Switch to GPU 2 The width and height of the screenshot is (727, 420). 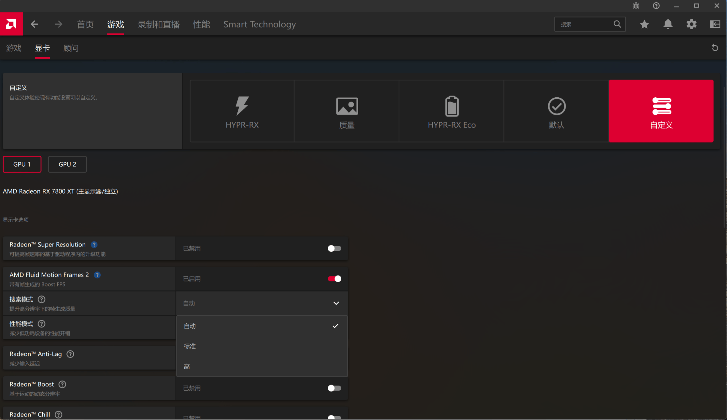pos(67,164)
